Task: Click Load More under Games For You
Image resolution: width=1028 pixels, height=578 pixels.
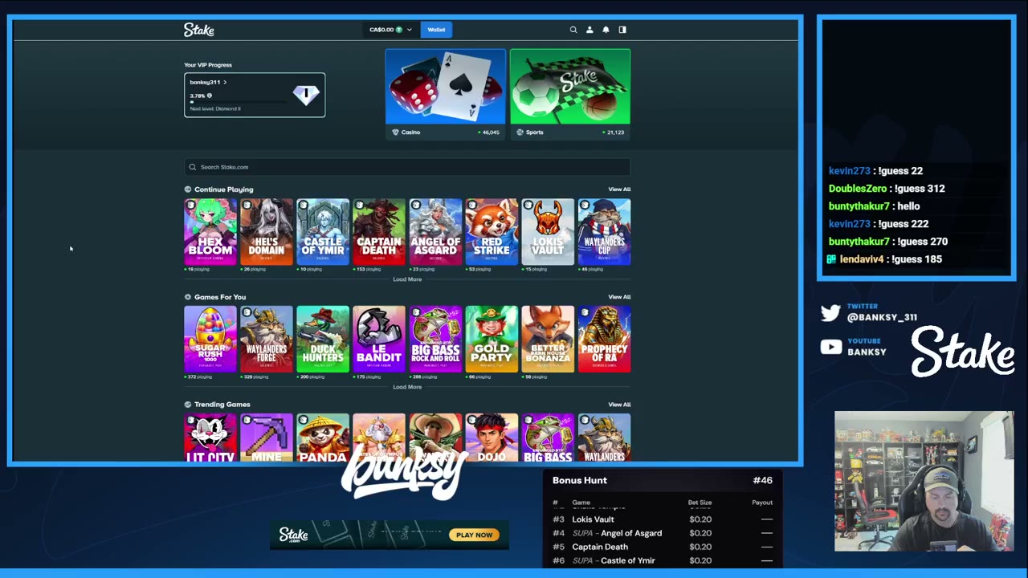Action: tap(407, 387)
